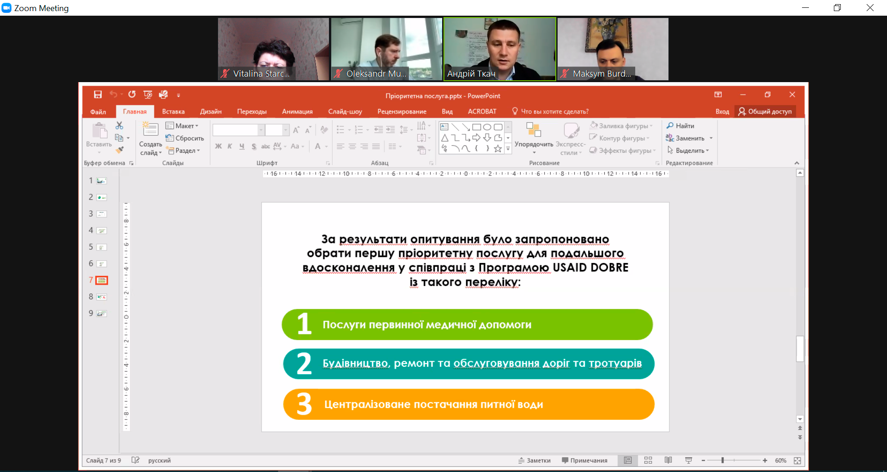Select slide 8 thumbnail in panel
Viewport: 887px width, 472px height.
102,297
